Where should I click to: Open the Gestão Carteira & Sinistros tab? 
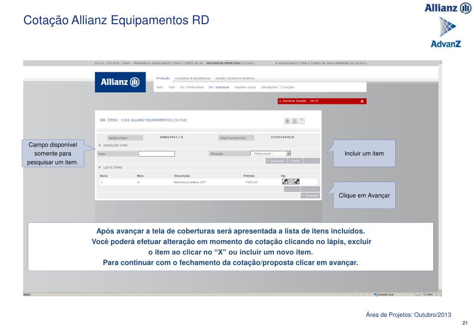coord(235,78)
